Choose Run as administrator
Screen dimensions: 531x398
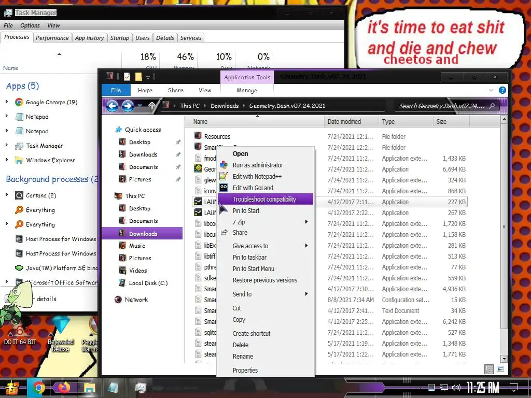(265, 165)
